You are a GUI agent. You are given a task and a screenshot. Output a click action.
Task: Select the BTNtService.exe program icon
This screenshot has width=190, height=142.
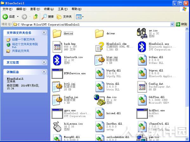point(57,73)
